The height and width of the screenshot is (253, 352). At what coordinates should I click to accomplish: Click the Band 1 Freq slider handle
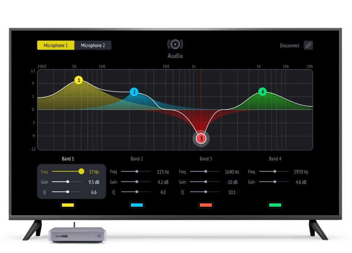tap(81, 172)
